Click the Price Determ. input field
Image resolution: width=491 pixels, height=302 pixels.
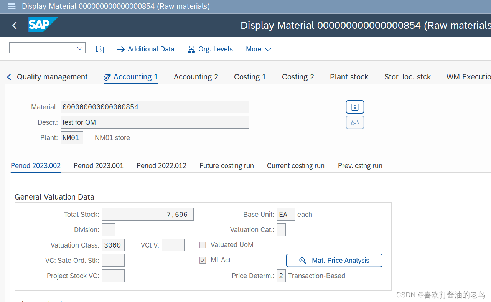click(x=281, y=276)
